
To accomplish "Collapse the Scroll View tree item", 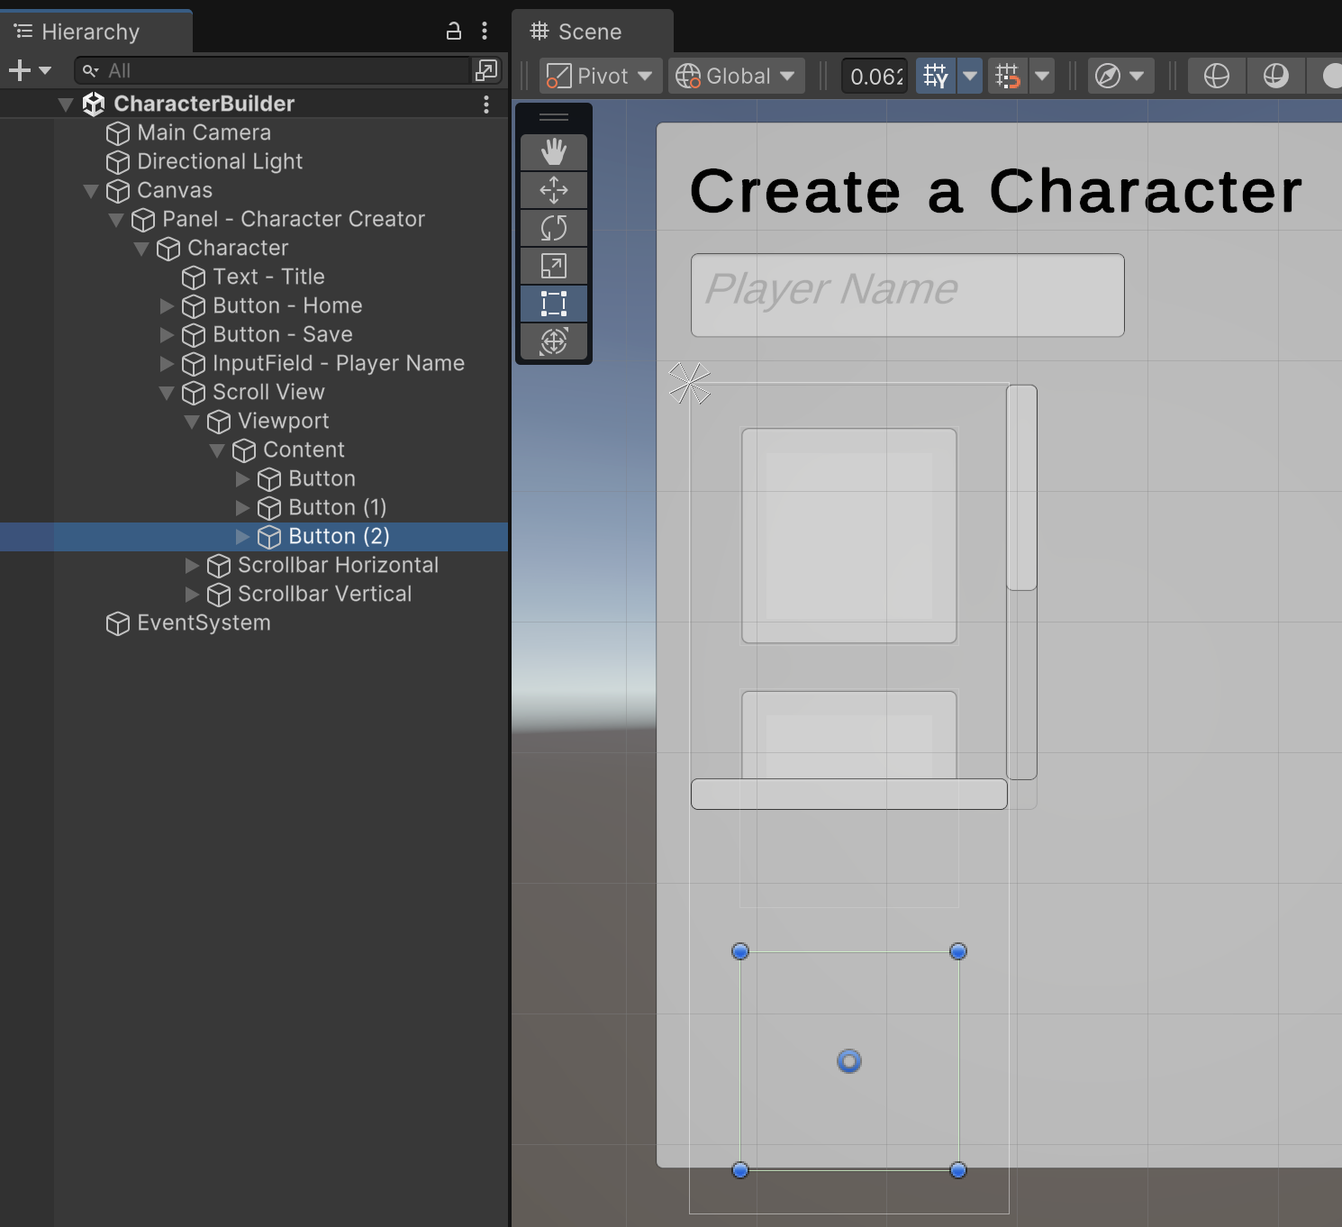I will pos(167,393).
